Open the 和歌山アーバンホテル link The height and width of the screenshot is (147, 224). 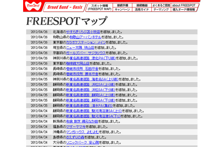[x=86, y=37]
